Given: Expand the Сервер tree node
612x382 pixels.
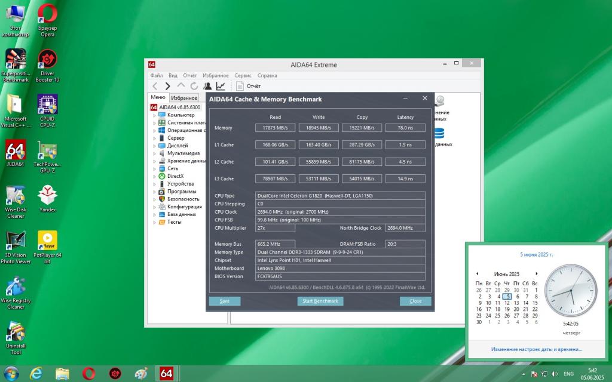Looking at the screenshot, I should [x=154, y=138].
